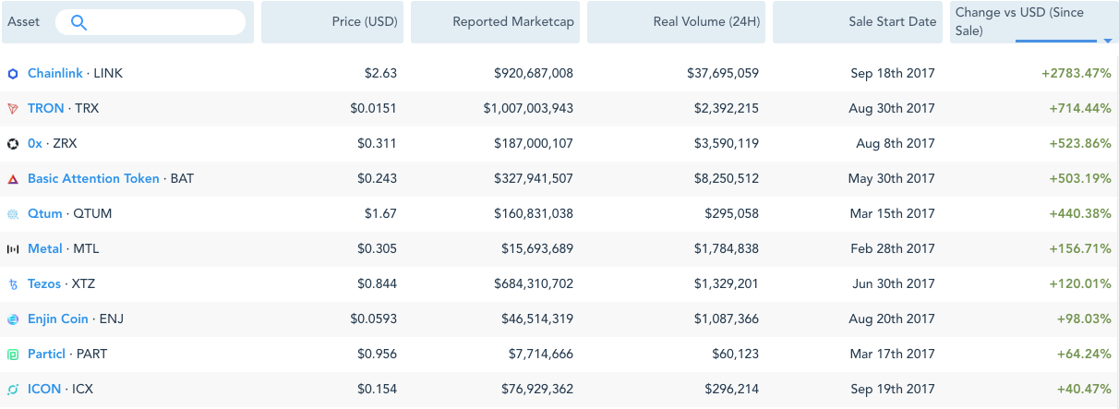
Task: Select marketcap value $15,693,689
Action: pos(537,249)
